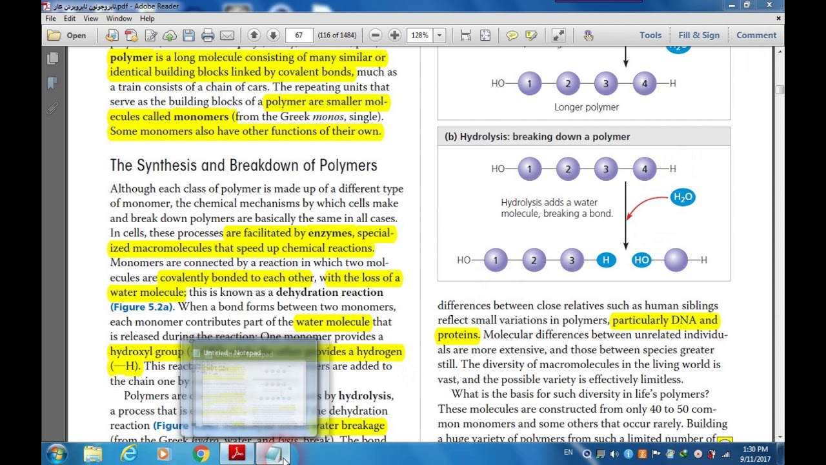Viewport: 826px width, 465px height.
Task: Click the Save file floppy disk icon
Action: [188, 36]
